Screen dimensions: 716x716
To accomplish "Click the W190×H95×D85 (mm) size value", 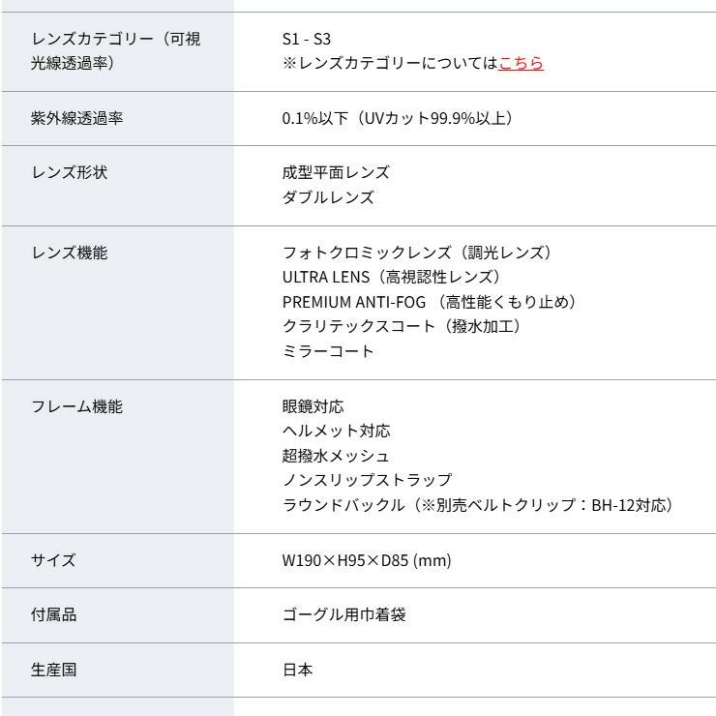I will [367, 560].
